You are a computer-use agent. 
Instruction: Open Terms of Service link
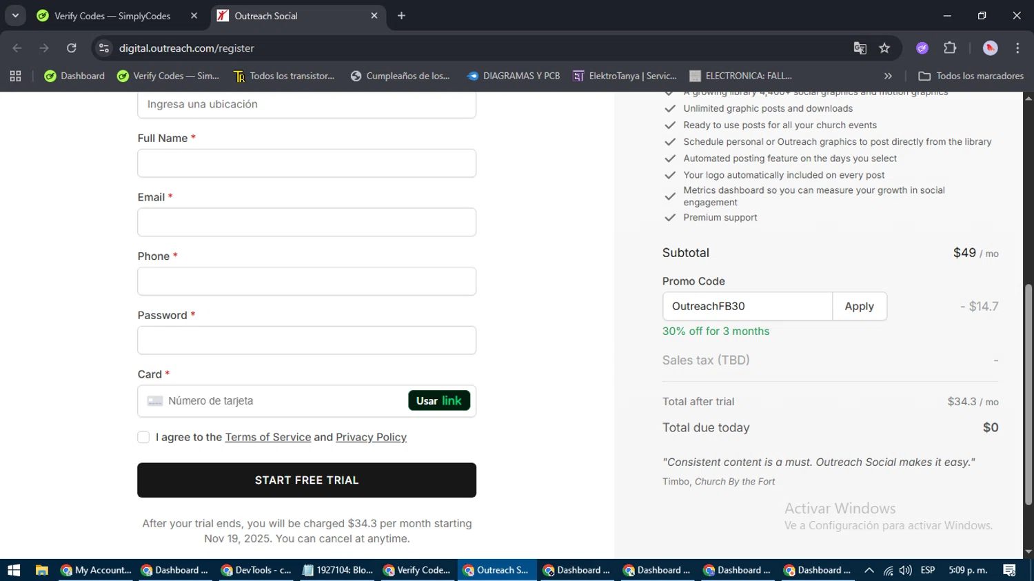click(268, 437)
